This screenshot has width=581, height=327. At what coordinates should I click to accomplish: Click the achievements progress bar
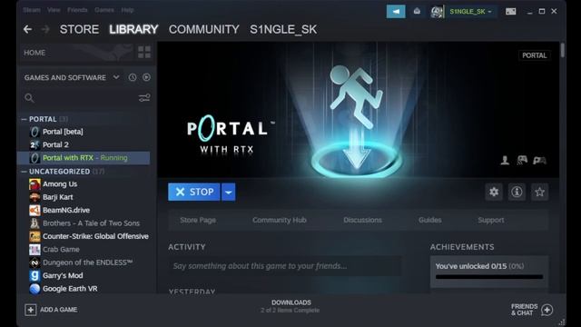pos(489,276)
